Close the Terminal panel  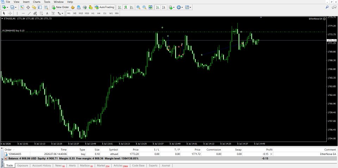pos(2,149)
